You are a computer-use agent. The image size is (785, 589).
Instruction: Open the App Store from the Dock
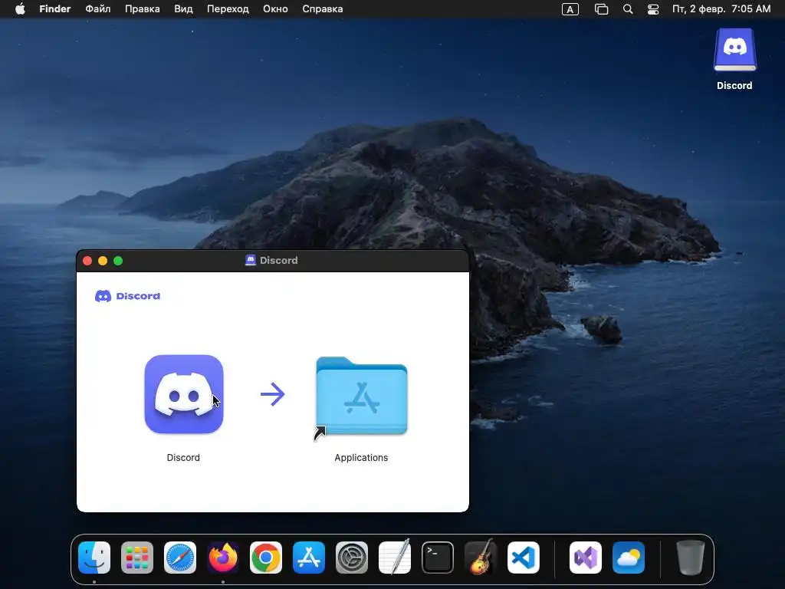309,558
